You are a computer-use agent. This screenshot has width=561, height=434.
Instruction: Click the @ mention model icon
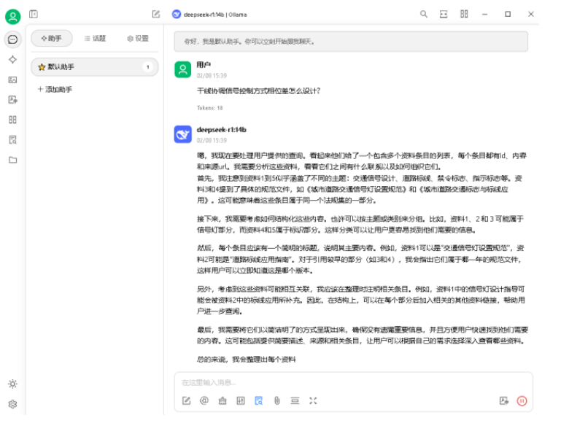coord(204,400)
